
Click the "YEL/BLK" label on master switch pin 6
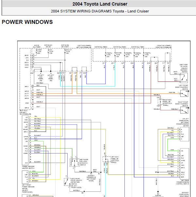[37, 128]
